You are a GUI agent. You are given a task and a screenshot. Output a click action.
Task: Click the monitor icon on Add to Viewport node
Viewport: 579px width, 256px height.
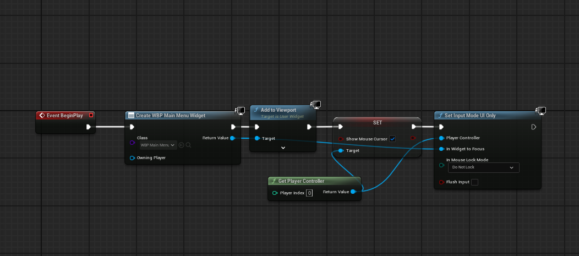pyautogui.click(x=316, y=105)
